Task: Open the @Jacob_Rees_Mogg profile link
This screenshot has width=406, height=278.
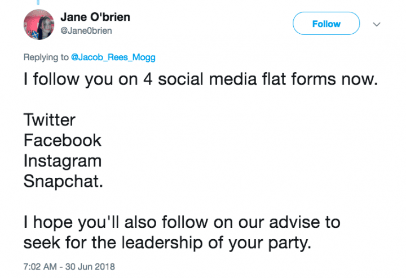Action: [113, 57]
